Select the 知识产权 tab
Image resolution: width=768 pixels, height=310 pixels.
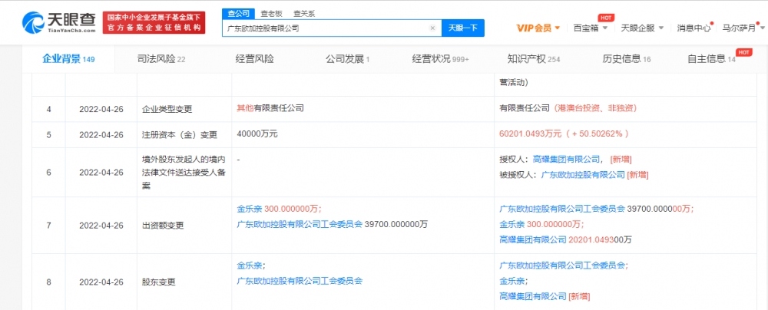534,59
